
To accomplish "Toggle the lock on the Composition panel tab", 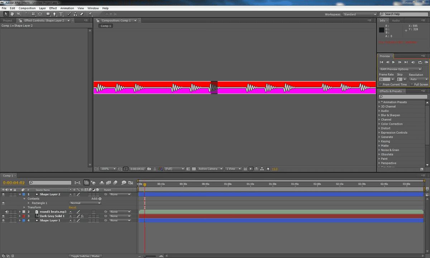I will [x=98, y=20].
